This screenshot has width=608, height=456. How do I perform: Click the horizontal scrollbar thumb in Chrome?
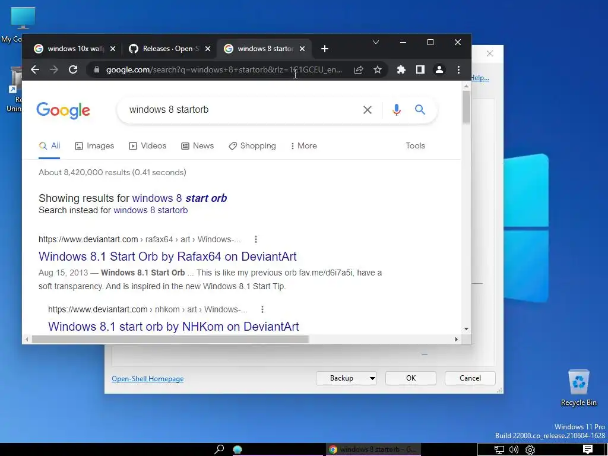(x=170, y=339)
